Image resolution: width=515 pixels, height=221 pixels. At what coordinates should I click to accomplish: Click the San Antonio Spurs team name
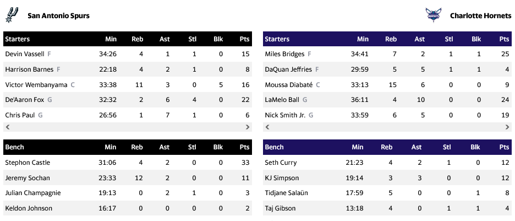point(58,16)
